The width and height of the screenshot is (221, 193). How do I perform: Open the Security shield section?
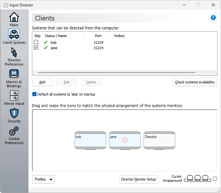pyautogui.click(x=14, y=116)
